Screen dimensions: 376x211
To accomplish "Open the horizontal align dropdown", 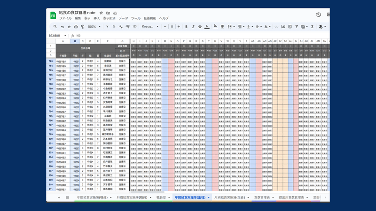I will (241, 27).
